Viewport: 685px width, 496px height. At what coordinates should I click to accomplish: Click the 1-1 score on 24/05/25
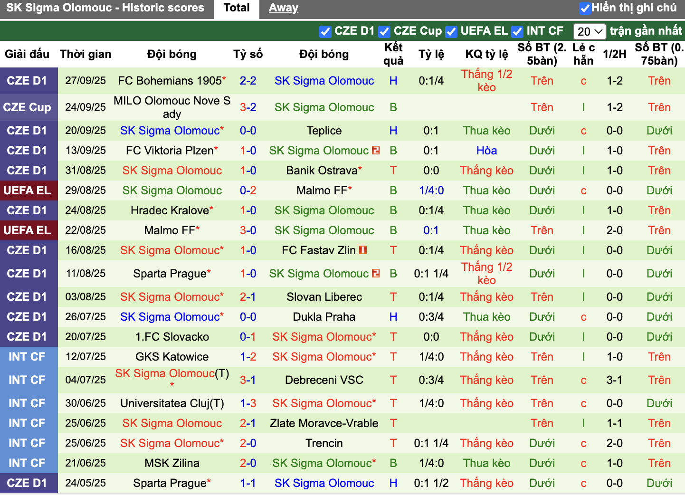(248, 483)
